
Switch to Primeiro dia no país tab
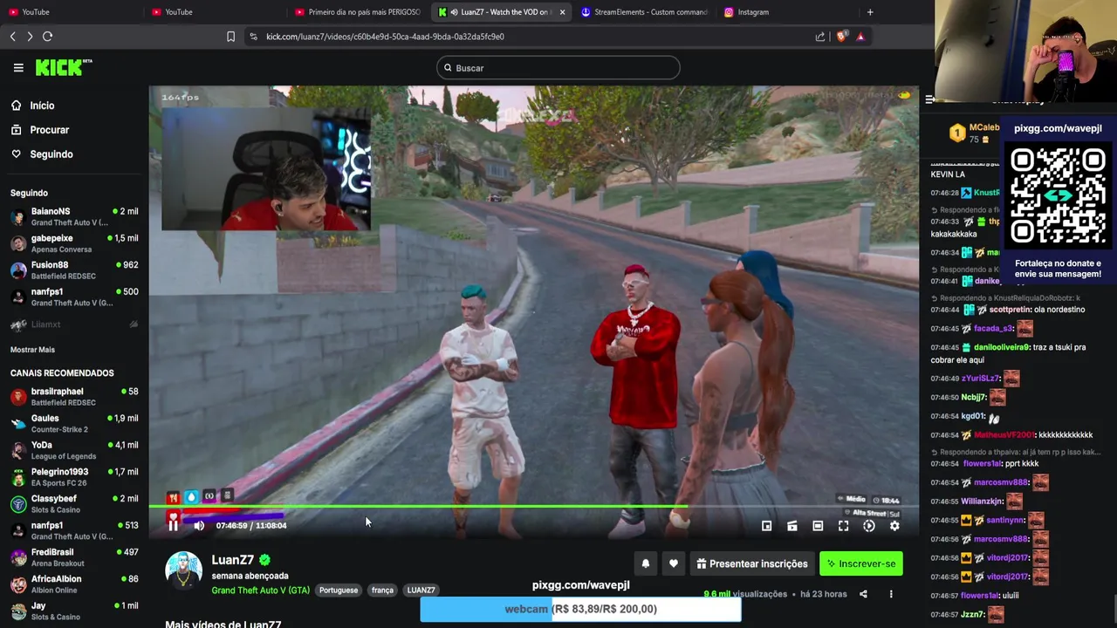click(x=360, y=12)
